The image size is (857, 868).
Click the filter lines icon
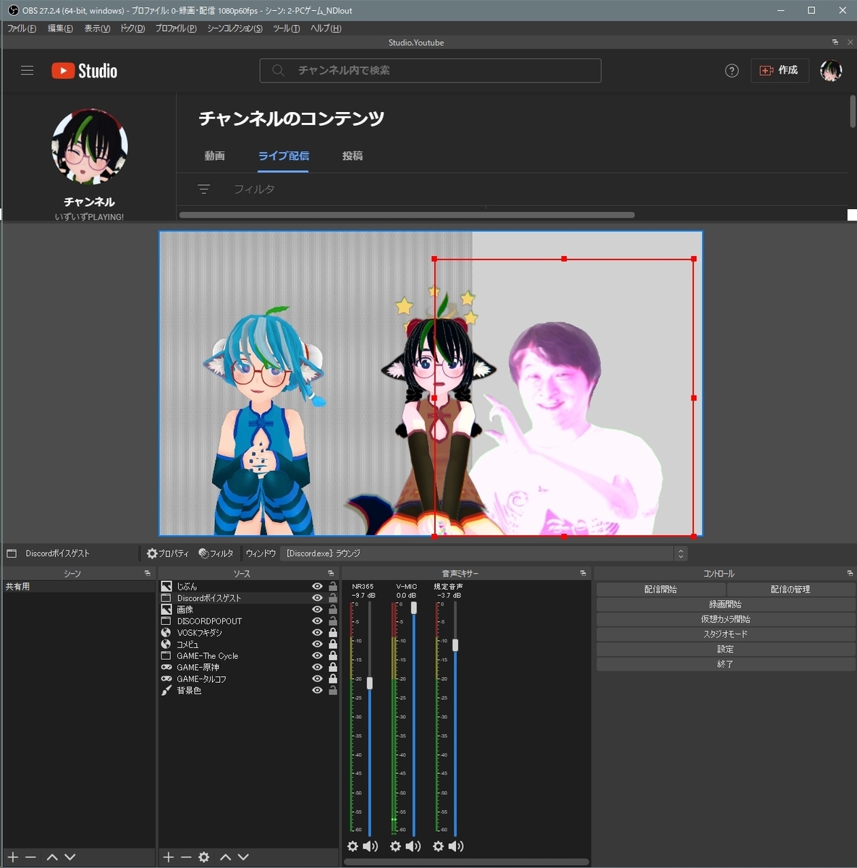(x=204, y=189)
